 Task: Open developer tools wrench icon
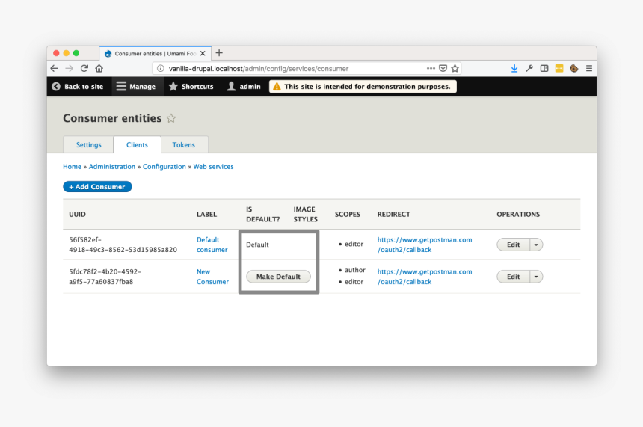[529, 69]
